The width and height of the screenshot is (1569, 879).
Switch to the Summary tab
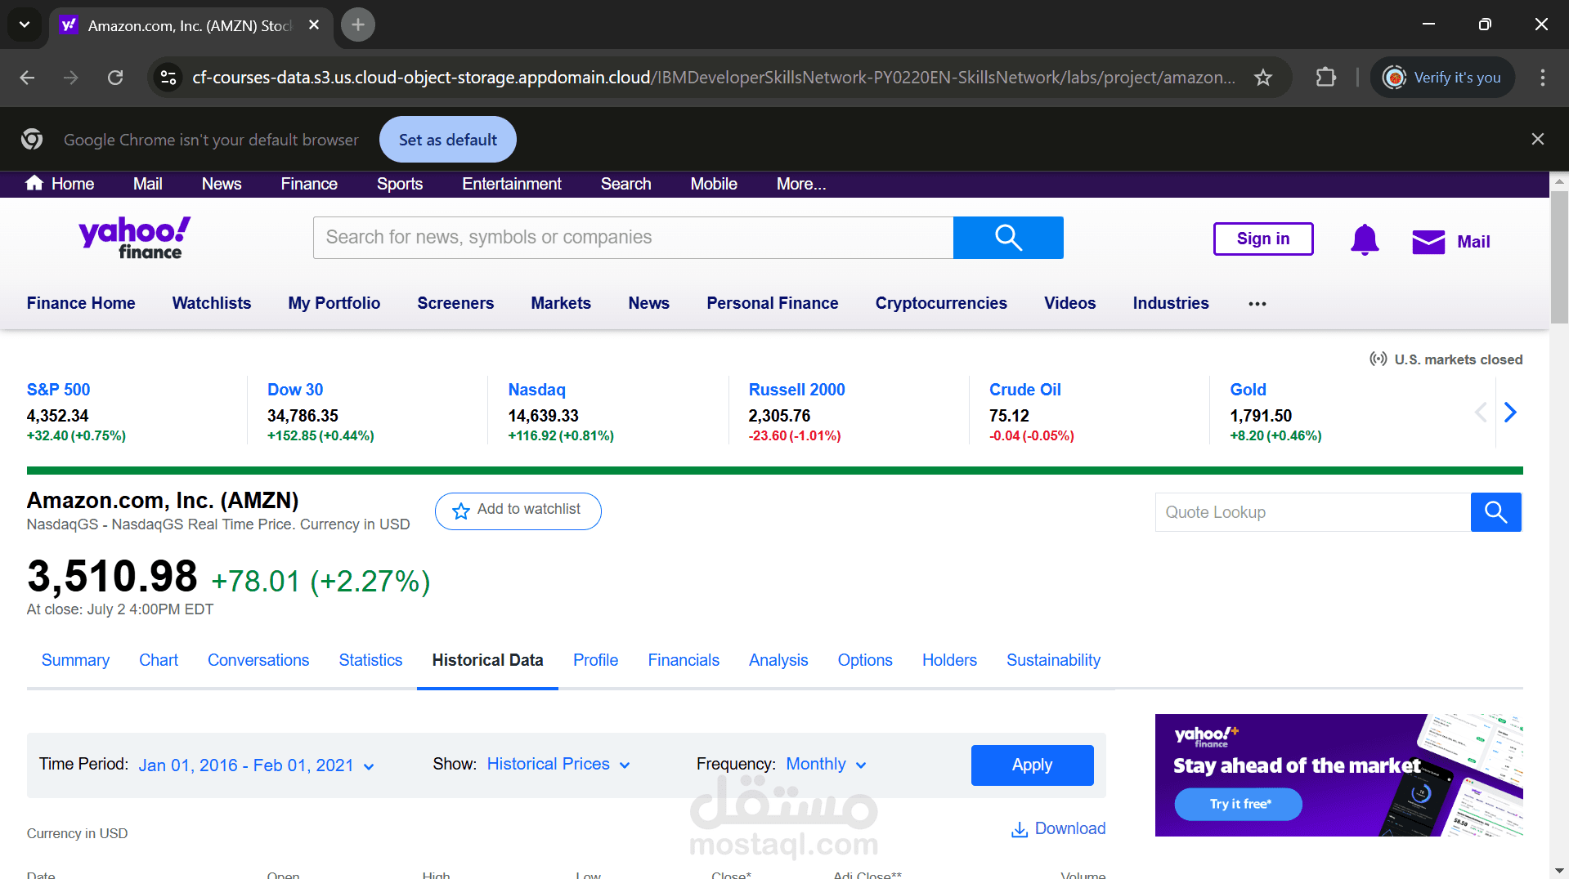click(75, 660)
